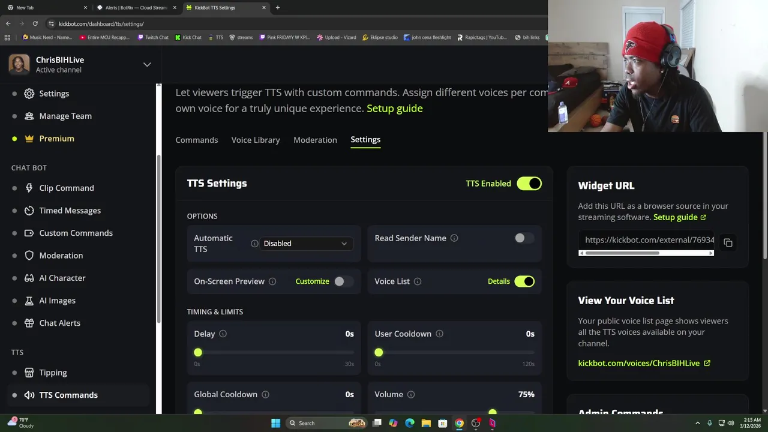Switch to Alerts BotRix browser tab

point(136,8)
